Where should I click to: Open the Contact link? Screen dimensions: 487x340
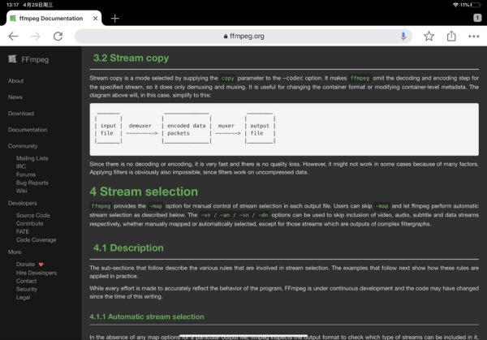click(27, 281)
